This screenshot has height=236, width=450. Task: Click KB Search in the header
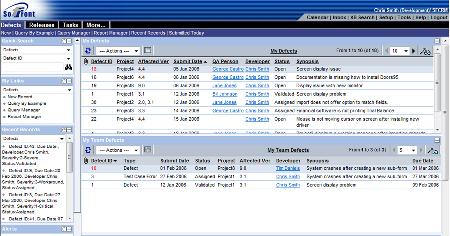(x=363, y=17)
